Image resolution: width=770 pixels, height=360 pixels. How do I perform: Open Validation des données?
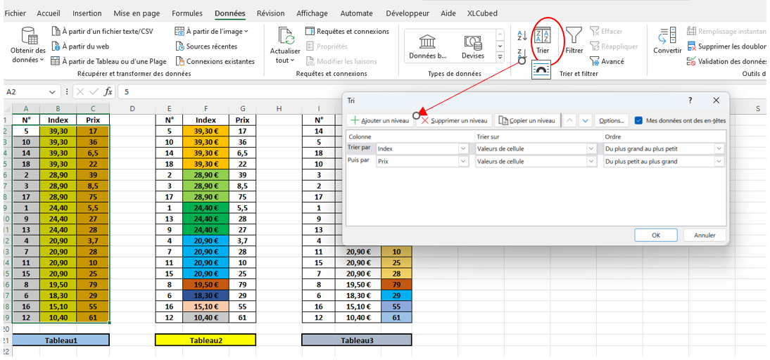pyautogui.click(x=728, y=61)
